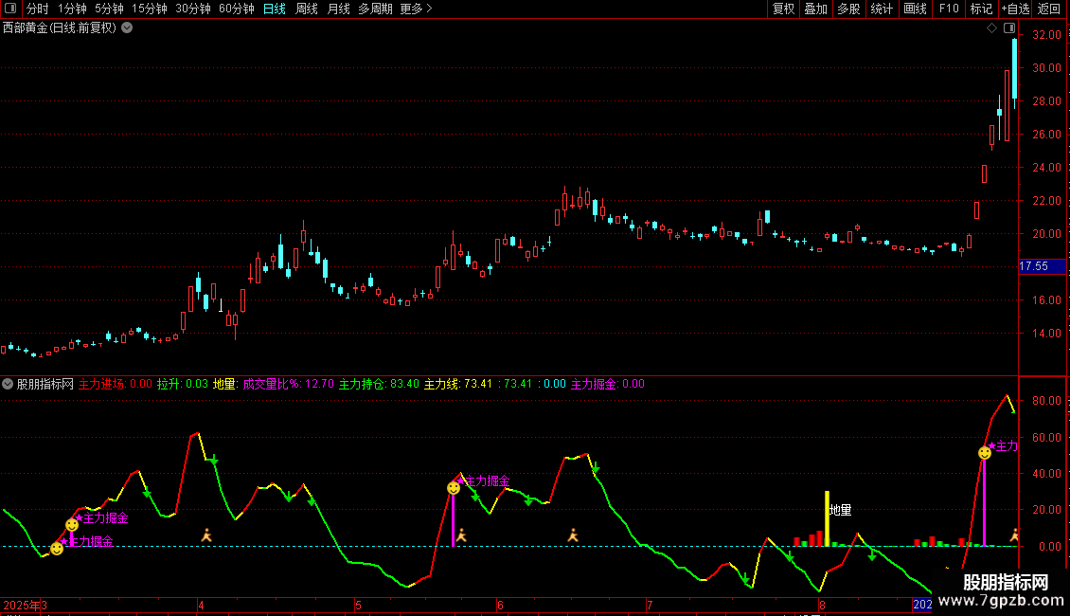This screenshot has height=616, width=1070.
Task: Open the 统计 statistics tool
Action: pos(882,9)
